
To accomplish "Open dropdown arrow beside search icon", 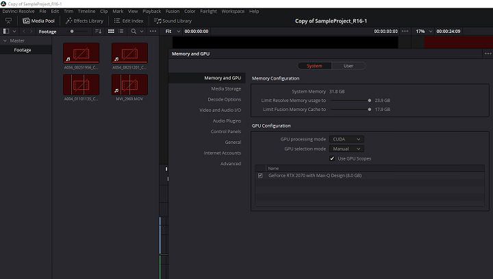I will pos(142,31).
